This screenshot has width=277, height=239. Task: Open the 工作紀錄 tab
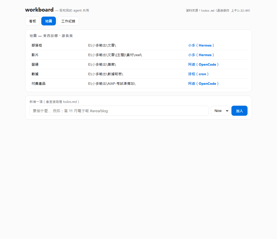[68, 21]
